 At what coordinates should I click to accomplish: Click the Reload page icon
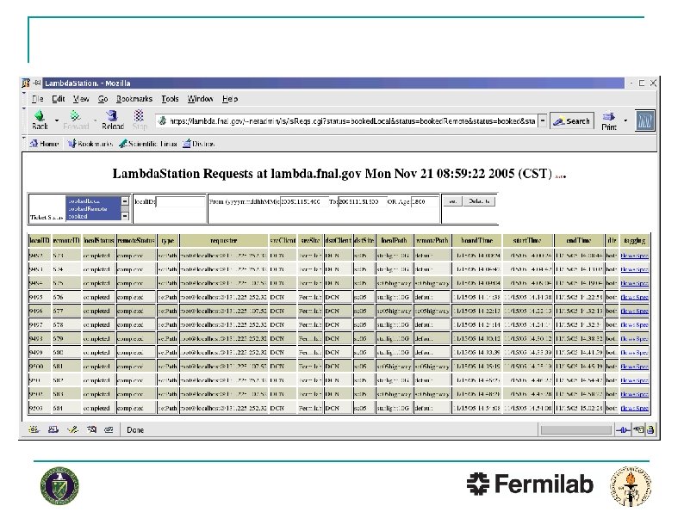coord(112,116)
